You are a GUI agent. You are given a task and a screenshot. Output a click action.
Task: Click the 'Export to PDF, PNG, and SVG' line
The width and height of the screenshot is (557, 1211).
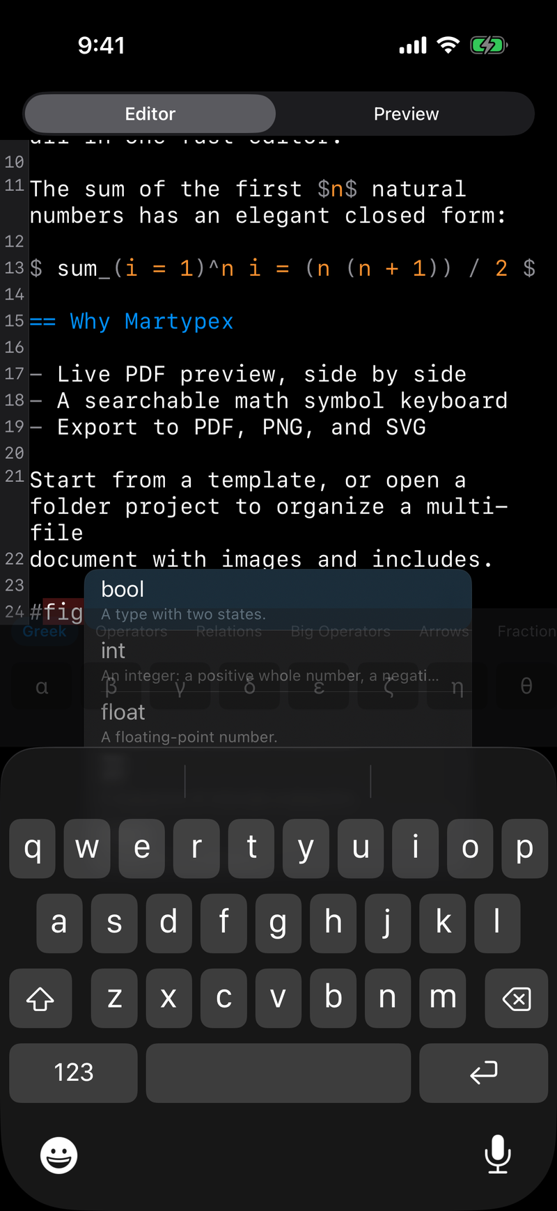pos(228,427)
